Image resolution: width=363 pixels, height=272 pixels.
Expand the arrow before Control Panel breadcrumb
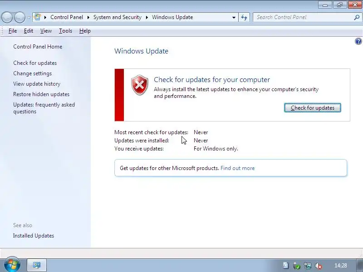point(45,17)
